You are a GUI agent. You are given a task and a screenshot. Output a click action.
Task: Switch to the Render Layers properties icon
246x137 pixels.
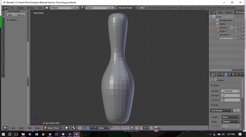(x=222, y=75)
